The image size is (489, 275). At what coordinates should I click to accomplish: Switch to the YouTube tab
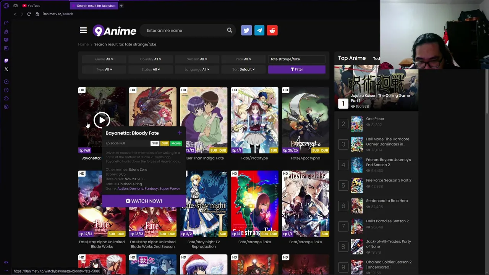click(31, 6)
